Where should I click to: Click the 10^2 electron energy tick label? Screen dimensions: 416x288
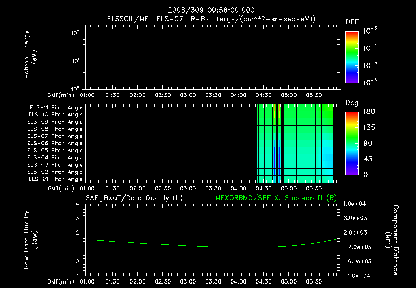(75, 33)
